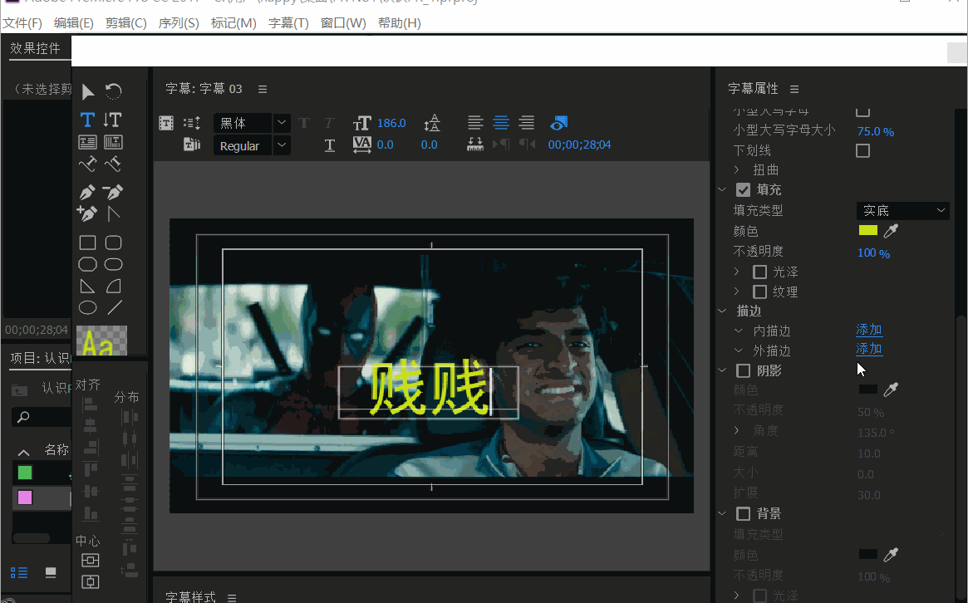This screenshot has height=603, width=968.
Task: Select the arrow Selection tool
Action: [87, 91]
